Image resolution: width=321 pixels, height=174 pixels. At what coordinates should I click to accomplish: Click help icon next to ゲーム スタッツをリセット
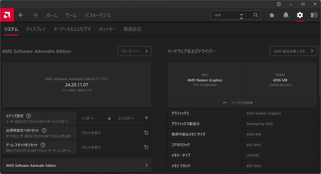43,145
